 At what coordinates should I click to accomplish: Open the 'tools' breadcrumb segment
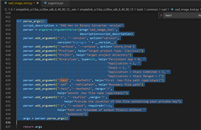click(140, 9)
